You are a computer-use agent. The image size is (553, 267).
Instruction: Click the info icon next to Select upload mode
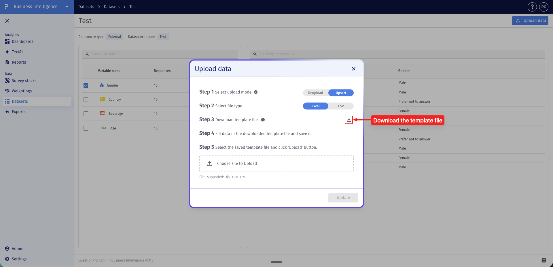tap(256, 92)
